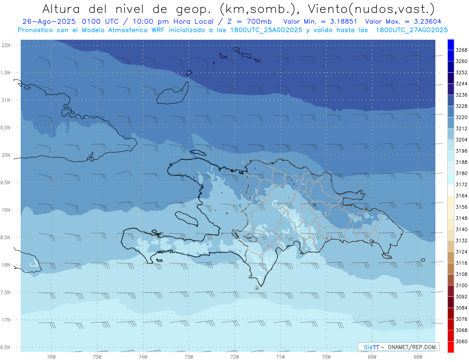Click the 3228 legend value

[462, 106]
